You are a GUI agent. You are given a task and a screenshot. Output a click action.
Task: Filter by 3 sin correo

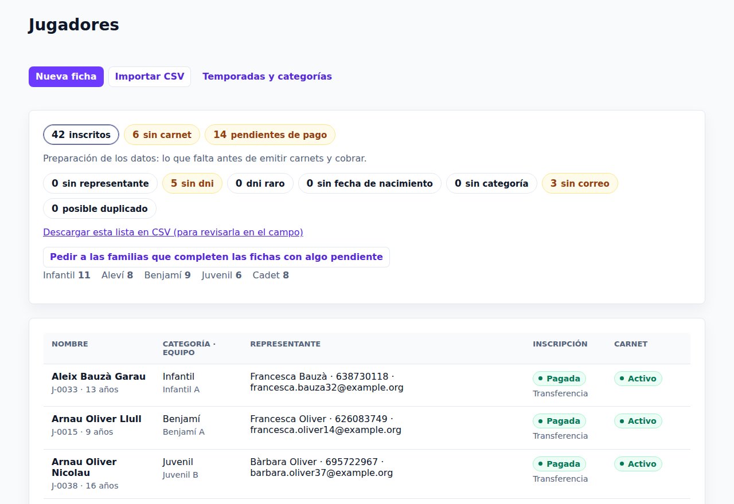point(580,183)
